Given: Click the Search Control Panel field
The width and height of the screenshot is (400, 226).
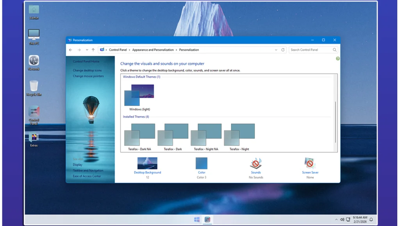Looking at the screenshot, I should (311, 50).
